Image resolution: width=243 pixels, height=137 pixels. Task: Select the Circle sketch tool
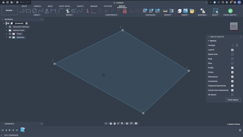coord(35,11)
